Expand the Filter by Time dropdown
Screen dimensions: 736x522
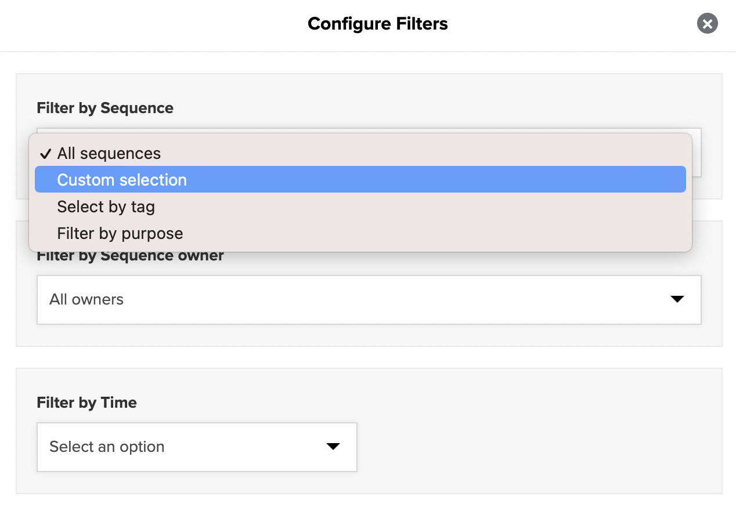(x=197, y=447)
